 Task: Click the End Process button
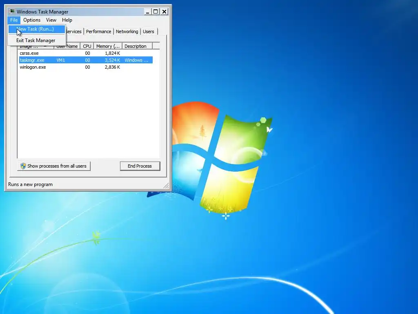(140, 166)
